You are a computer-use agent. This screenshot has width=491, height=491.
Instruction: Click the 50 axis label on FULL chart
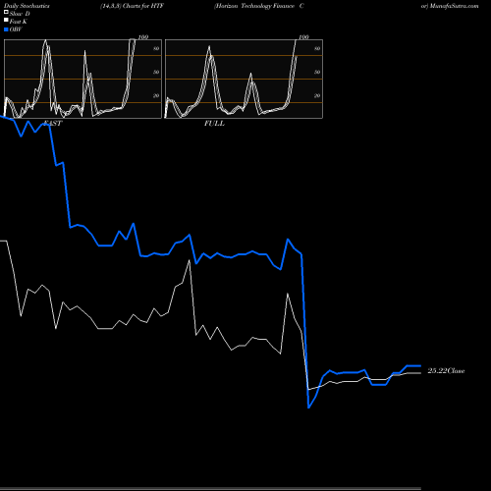(317, 72)
